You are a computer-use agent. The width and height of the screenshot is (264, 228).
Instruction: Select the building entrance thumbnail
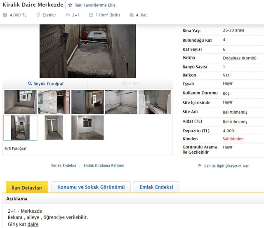(54, 102)
